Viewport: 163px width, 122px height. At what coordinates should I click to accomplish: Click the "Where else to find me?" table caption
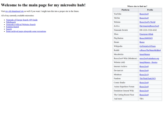137,6
